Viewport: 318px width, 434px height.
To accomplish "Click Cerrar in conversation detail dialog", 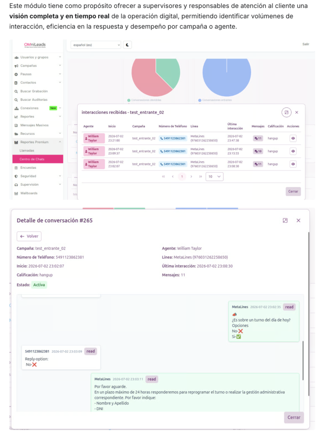I will pos(294,417).
